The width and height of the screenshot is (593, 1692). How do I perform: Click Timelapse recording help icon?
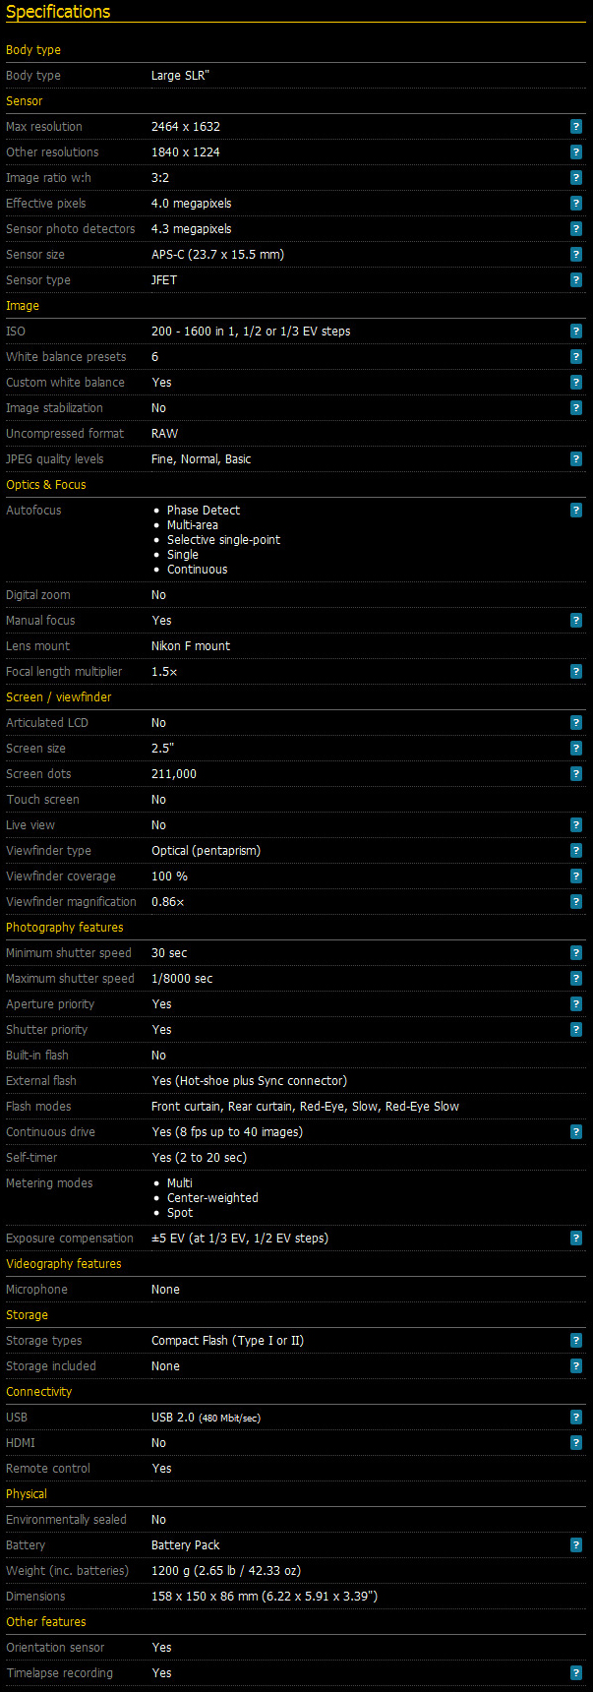point(576,1673)
